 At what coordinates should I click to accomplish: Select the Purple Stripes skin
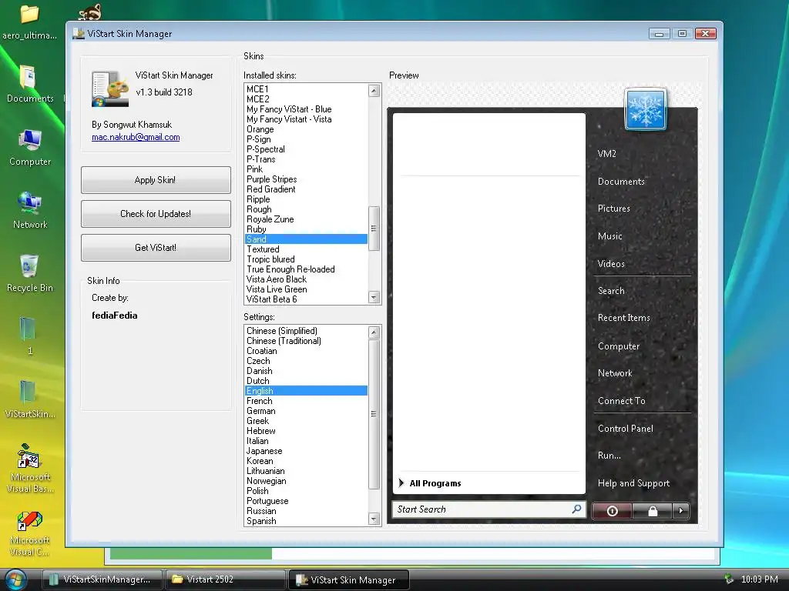306,179
